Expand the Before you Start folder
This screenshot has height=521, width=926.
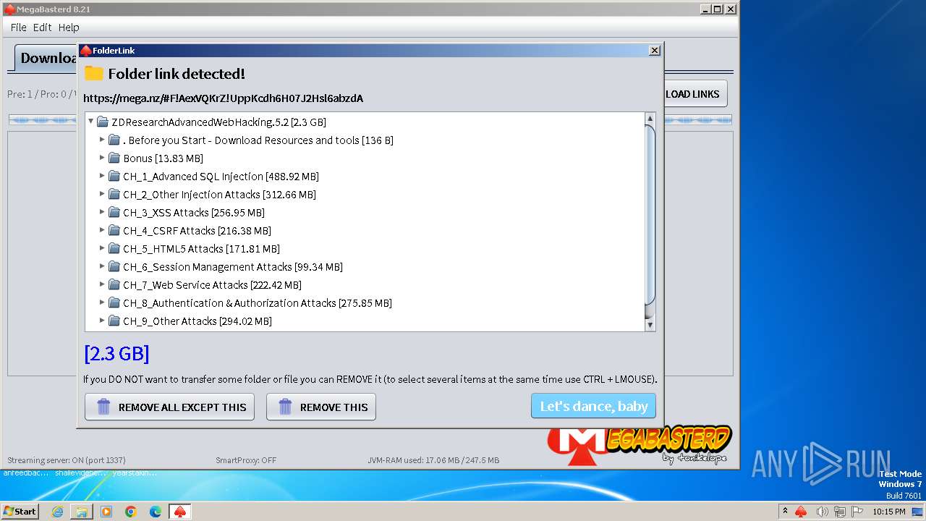point(102,140)
